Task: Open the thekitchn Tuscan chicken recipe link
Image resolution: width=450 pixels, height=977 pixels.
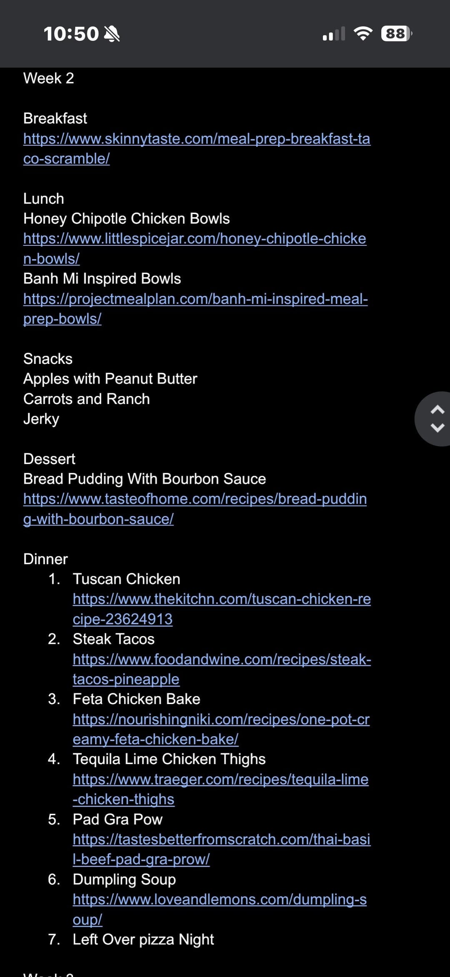Action: [221, 599]
